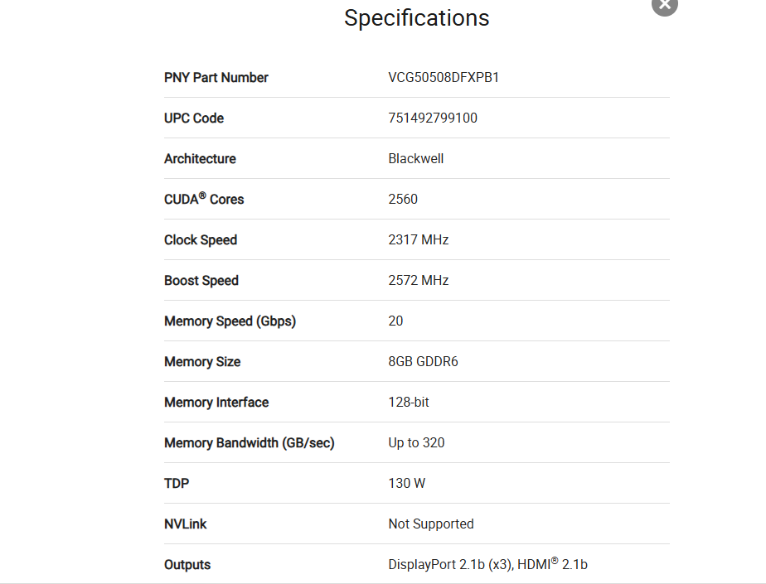Close the Specifications popup
The width and height of the screenshot is (766, 584).
click(664, 5)
